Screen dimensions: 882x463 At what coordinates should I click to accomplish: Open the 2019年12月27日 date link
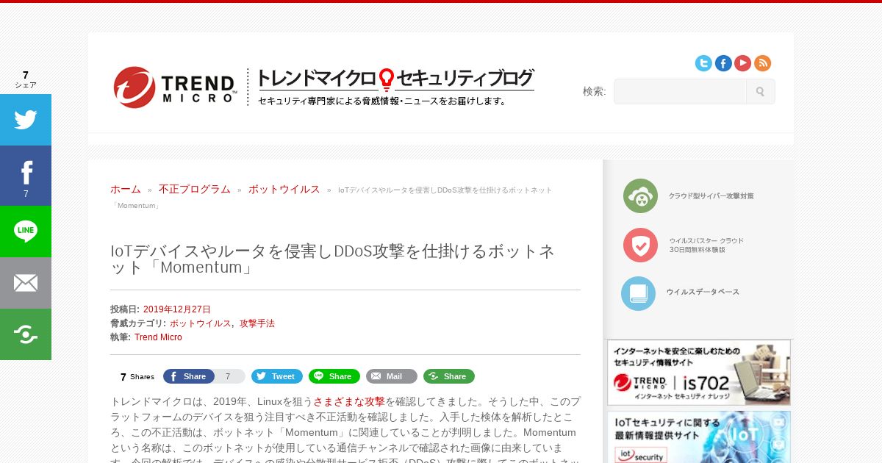point(177,309)
